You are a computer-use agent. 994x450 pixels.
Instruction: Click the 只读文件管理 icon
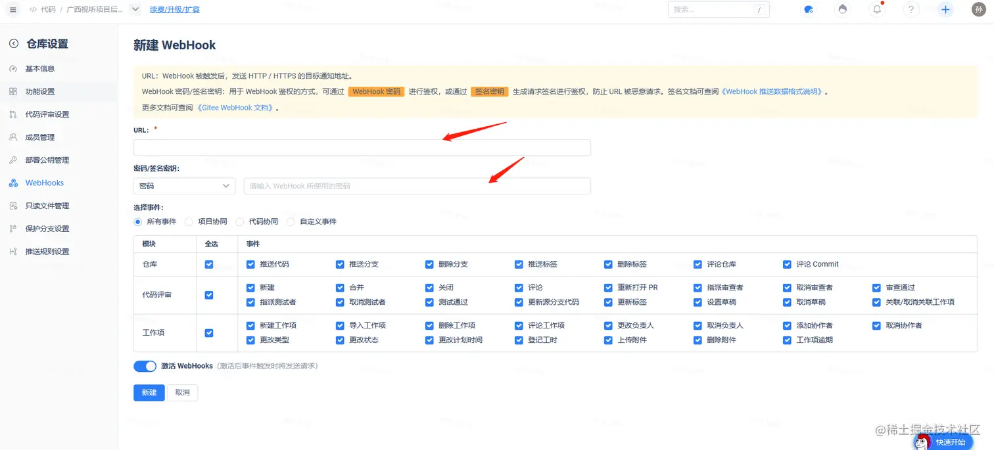13,206
